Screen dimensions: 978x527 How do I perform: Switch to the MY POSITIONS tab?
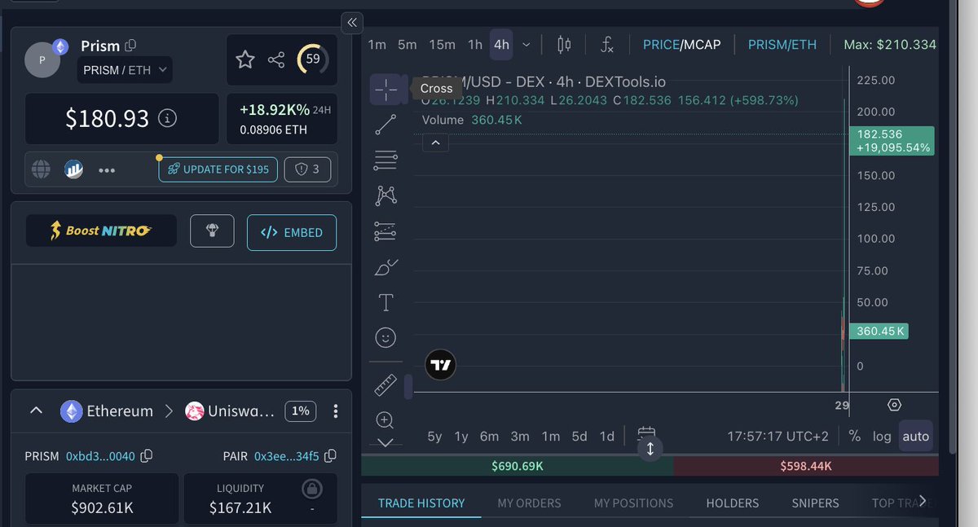[634, 503]
